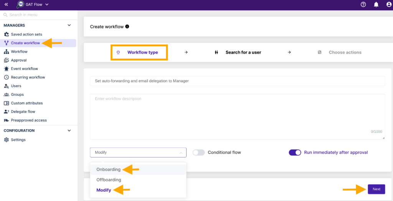Screen dimensions: 393x201
Task: Click the people icon of Search for a user
Action: [x=216, y=52]
